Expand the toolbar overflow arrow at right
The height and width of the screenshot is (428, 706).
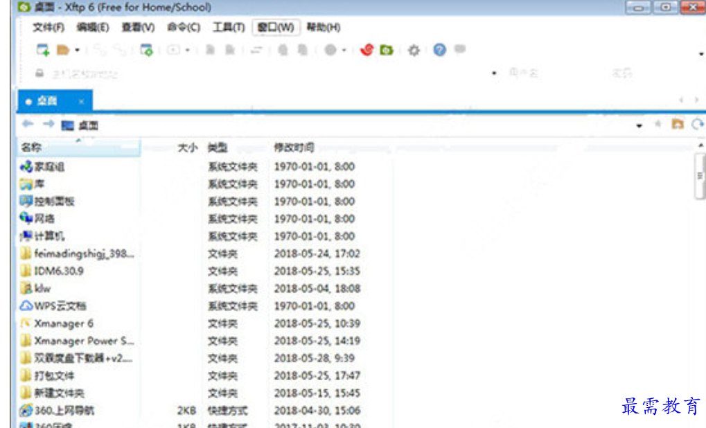pos(701,54)
